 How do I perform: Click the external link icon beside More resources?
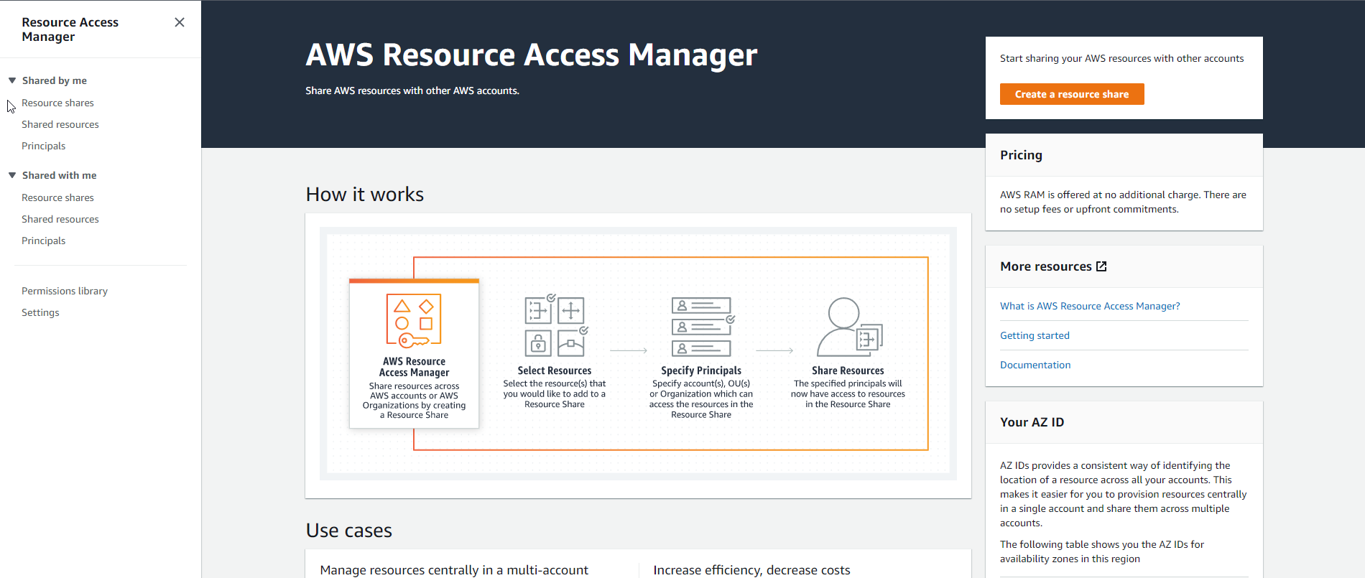(1101, 266)
